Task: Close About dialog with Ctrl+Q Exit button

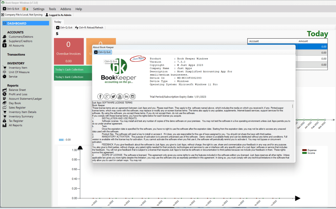Action: (x=103, y=52)
